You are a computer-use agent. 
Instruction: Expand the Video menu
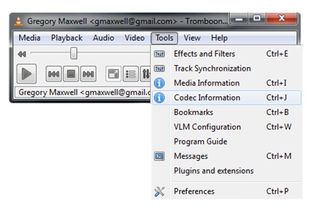click(x=134, y=38)
